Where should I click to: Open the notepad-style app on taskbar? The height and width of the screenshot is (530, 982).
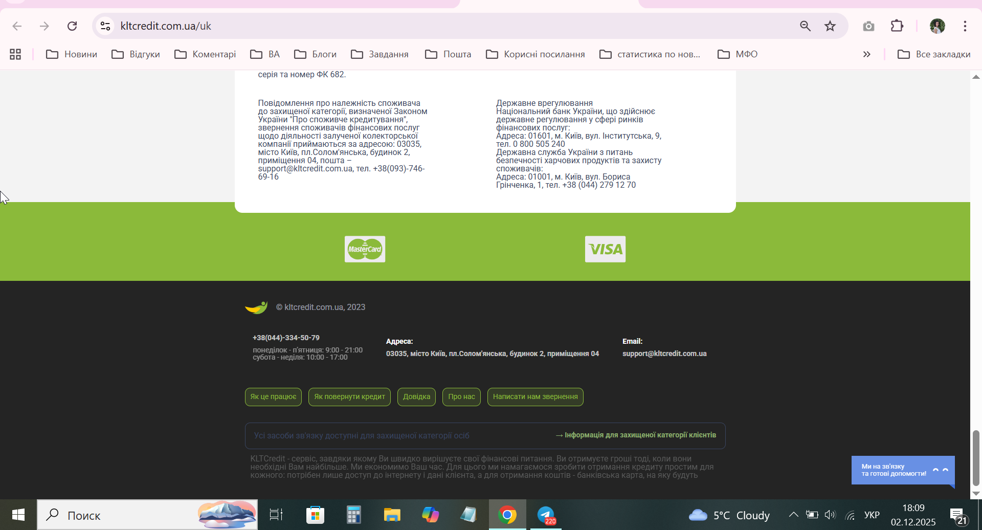pyautogui.click(x=468, y=515)
